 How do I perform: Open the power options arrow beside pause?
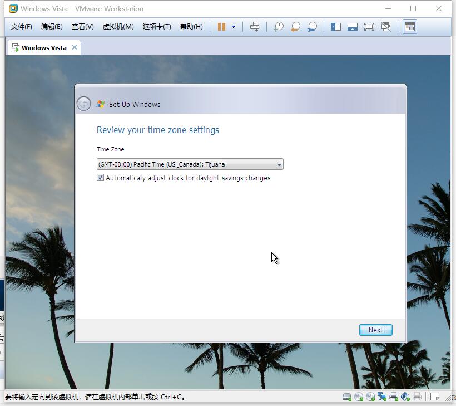click(x=233, y=27)
